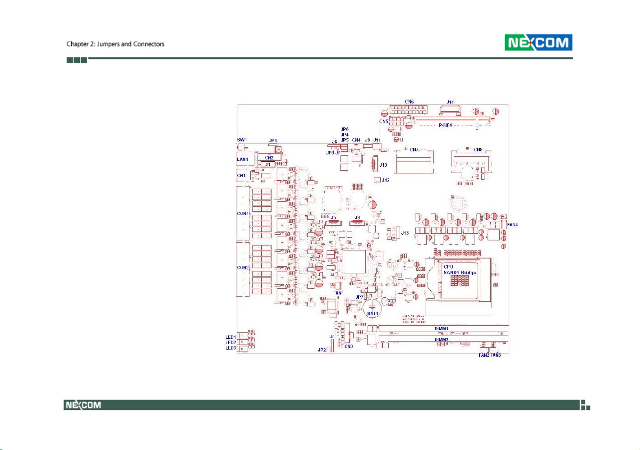Screen dimensions: 640x450
Task: Click the FAN4 label
Action: point(513,225)
